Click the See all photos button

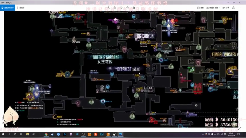click(x=8, y=8)
